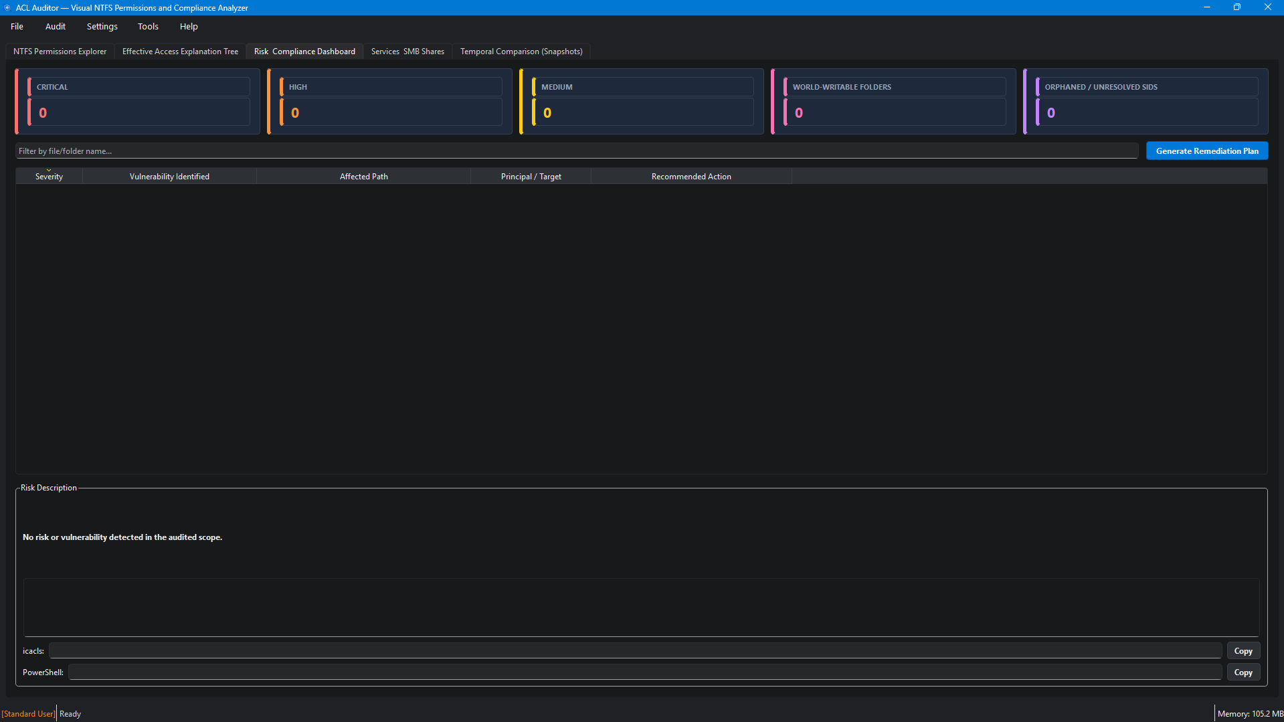The width and height of the screenshot is (1284, 722).
Task: Open the File menu
Action: [x=17, y=27]
